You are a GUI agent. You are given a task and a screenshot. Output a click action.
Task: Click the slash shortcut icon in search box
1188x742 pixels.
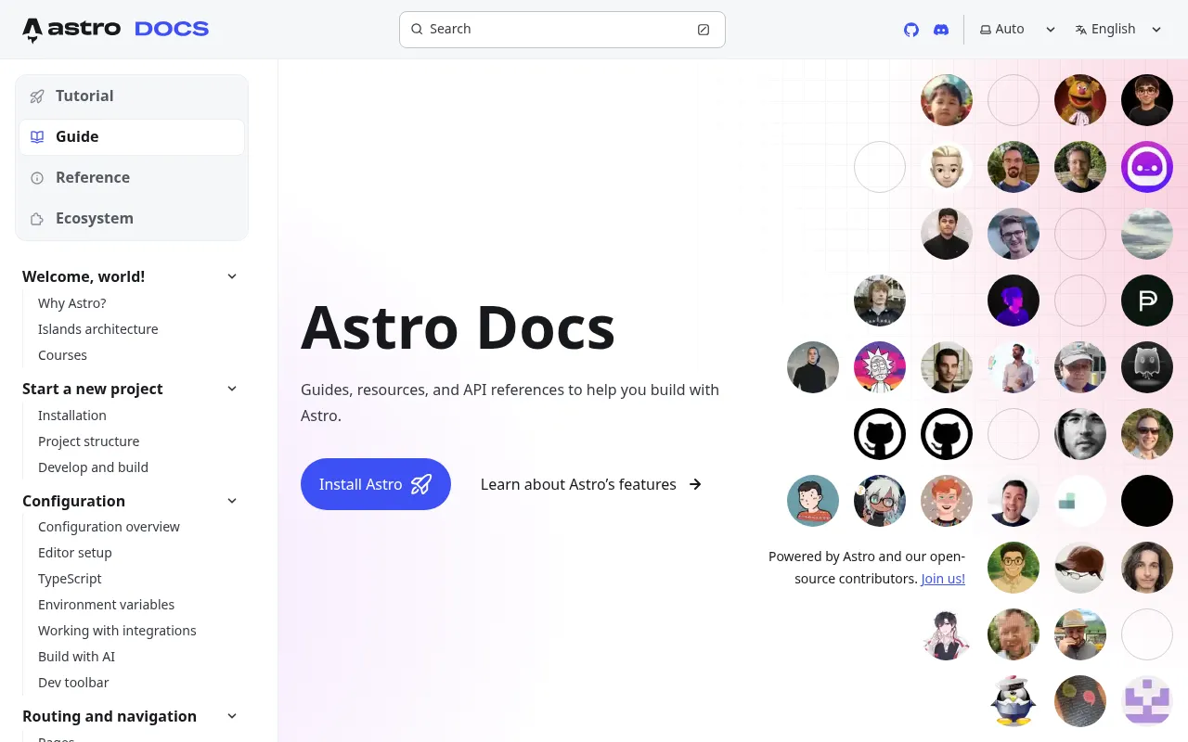click(704, 30)
